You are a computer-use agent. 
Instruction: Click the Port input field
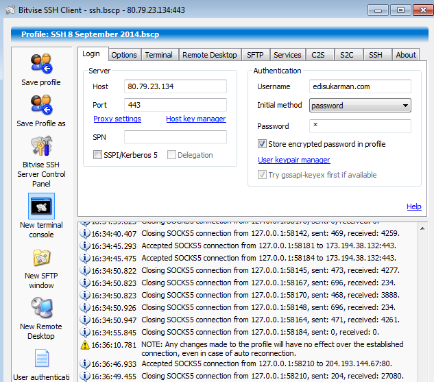pyautogui.click(x=176, y=105)
